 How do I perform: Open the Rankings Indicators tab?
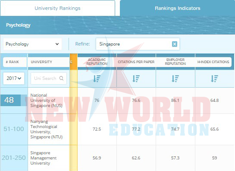178,8
